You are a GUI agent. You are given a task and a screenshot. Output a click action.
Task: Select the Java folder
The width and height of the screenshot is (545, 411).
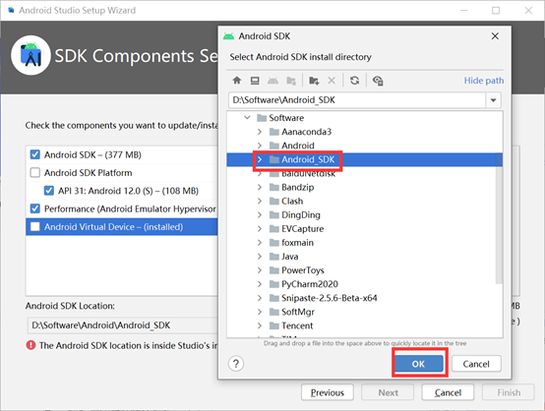coord(289,257)
